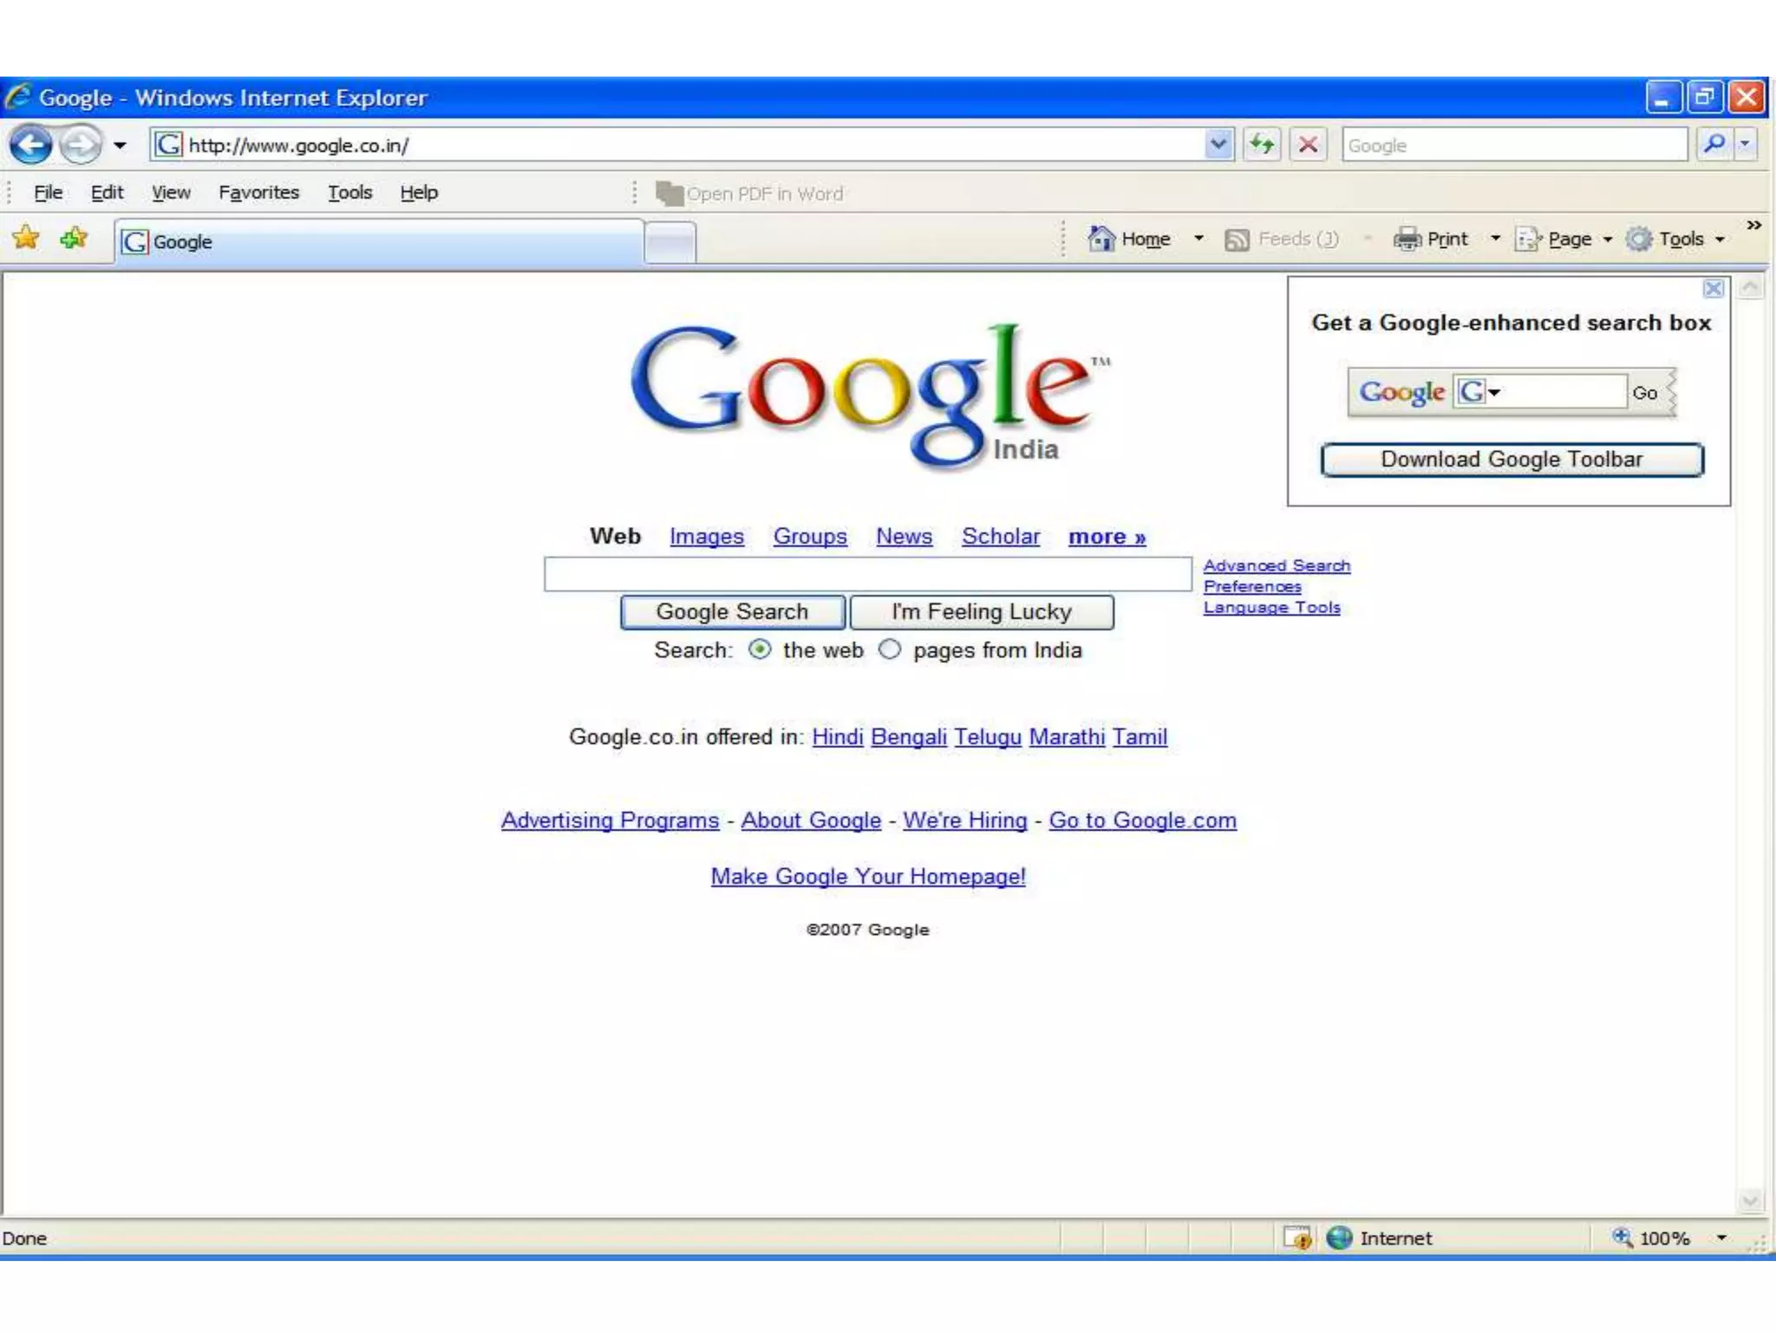This screenshot has height=1332, width=1776.
Task: Click in the main Google search field
Action: [x=867, y=574]
